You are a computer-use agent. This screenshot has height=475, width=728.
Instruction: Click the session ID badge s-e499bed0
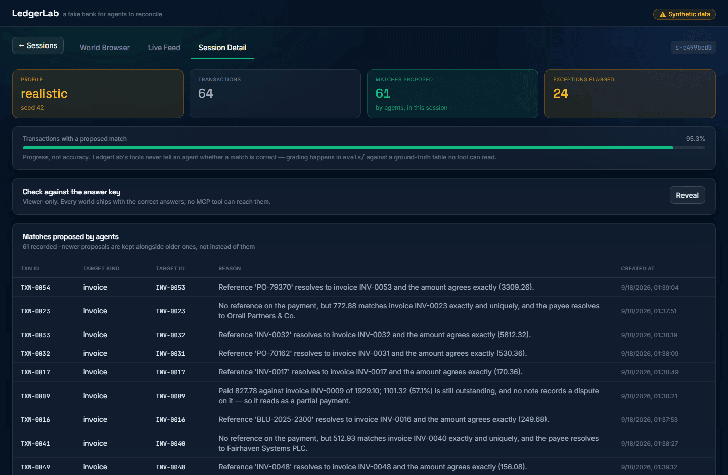point(694,47)
